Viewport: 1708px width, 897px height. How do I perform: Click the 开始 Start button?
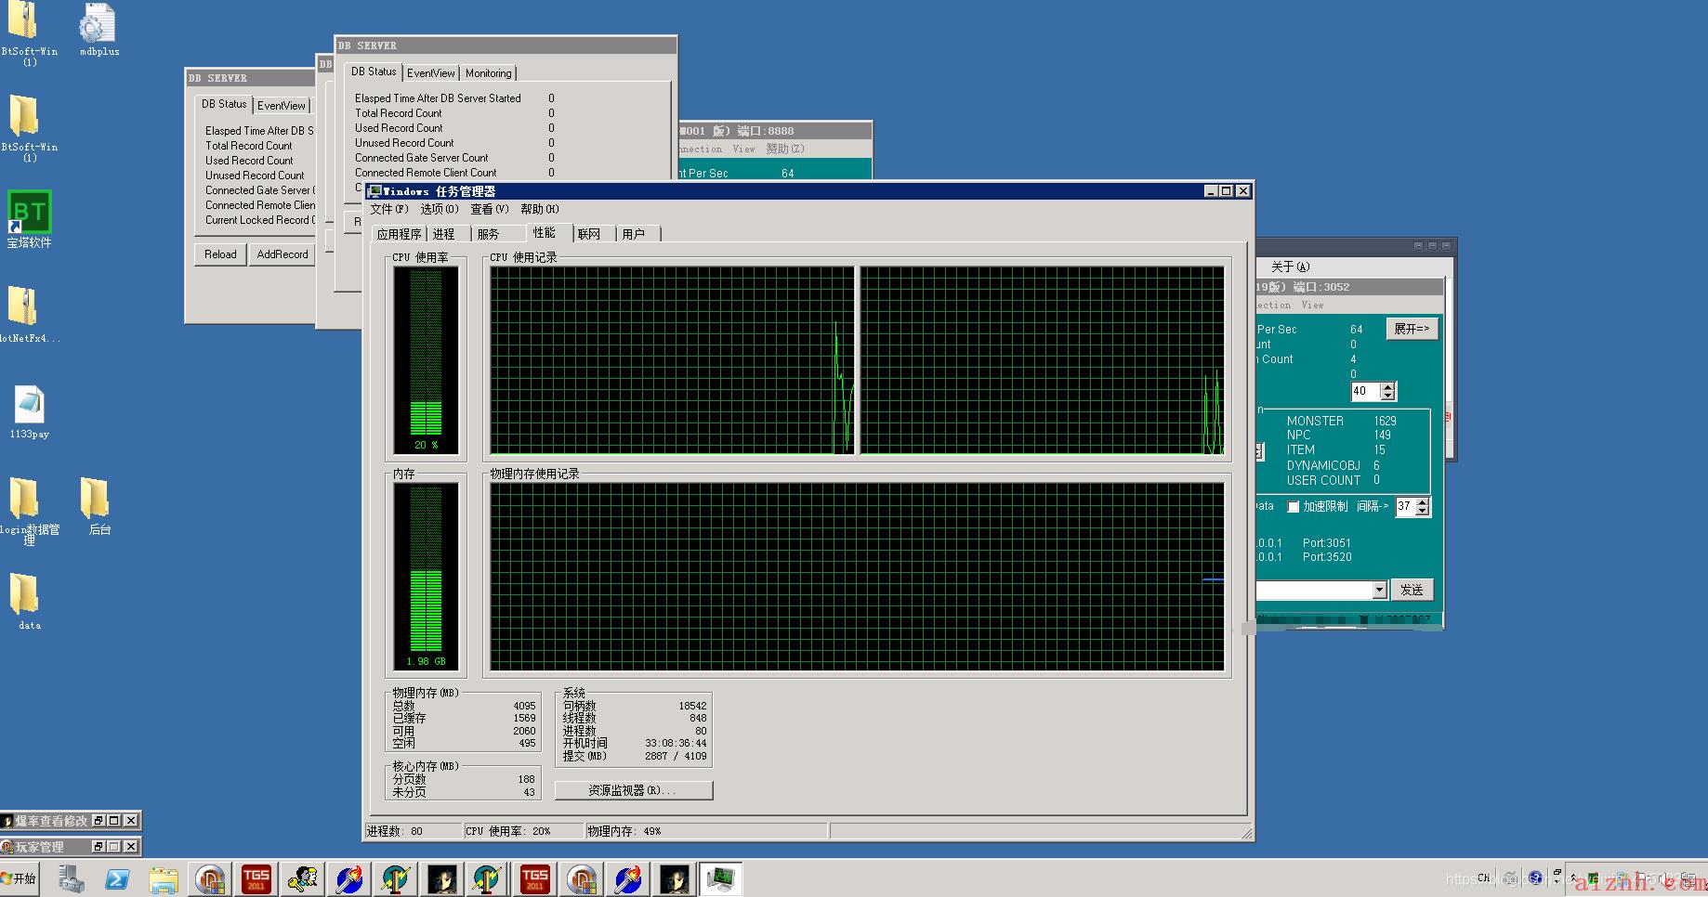(20, 878)
